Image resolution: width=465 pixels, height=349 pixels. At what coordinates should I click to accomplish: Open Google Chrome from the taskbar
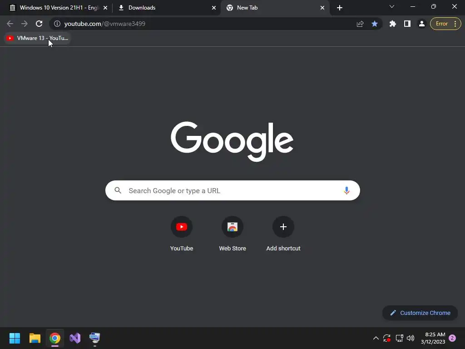point(55,338)
